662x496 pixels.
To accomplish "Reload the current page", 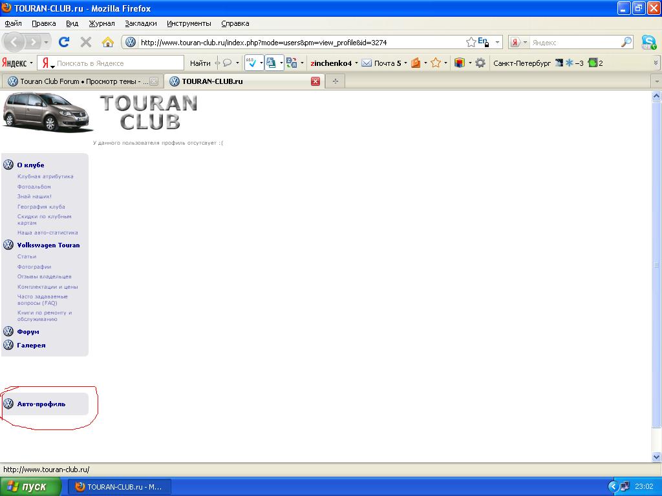I will [x=64, y=42].
